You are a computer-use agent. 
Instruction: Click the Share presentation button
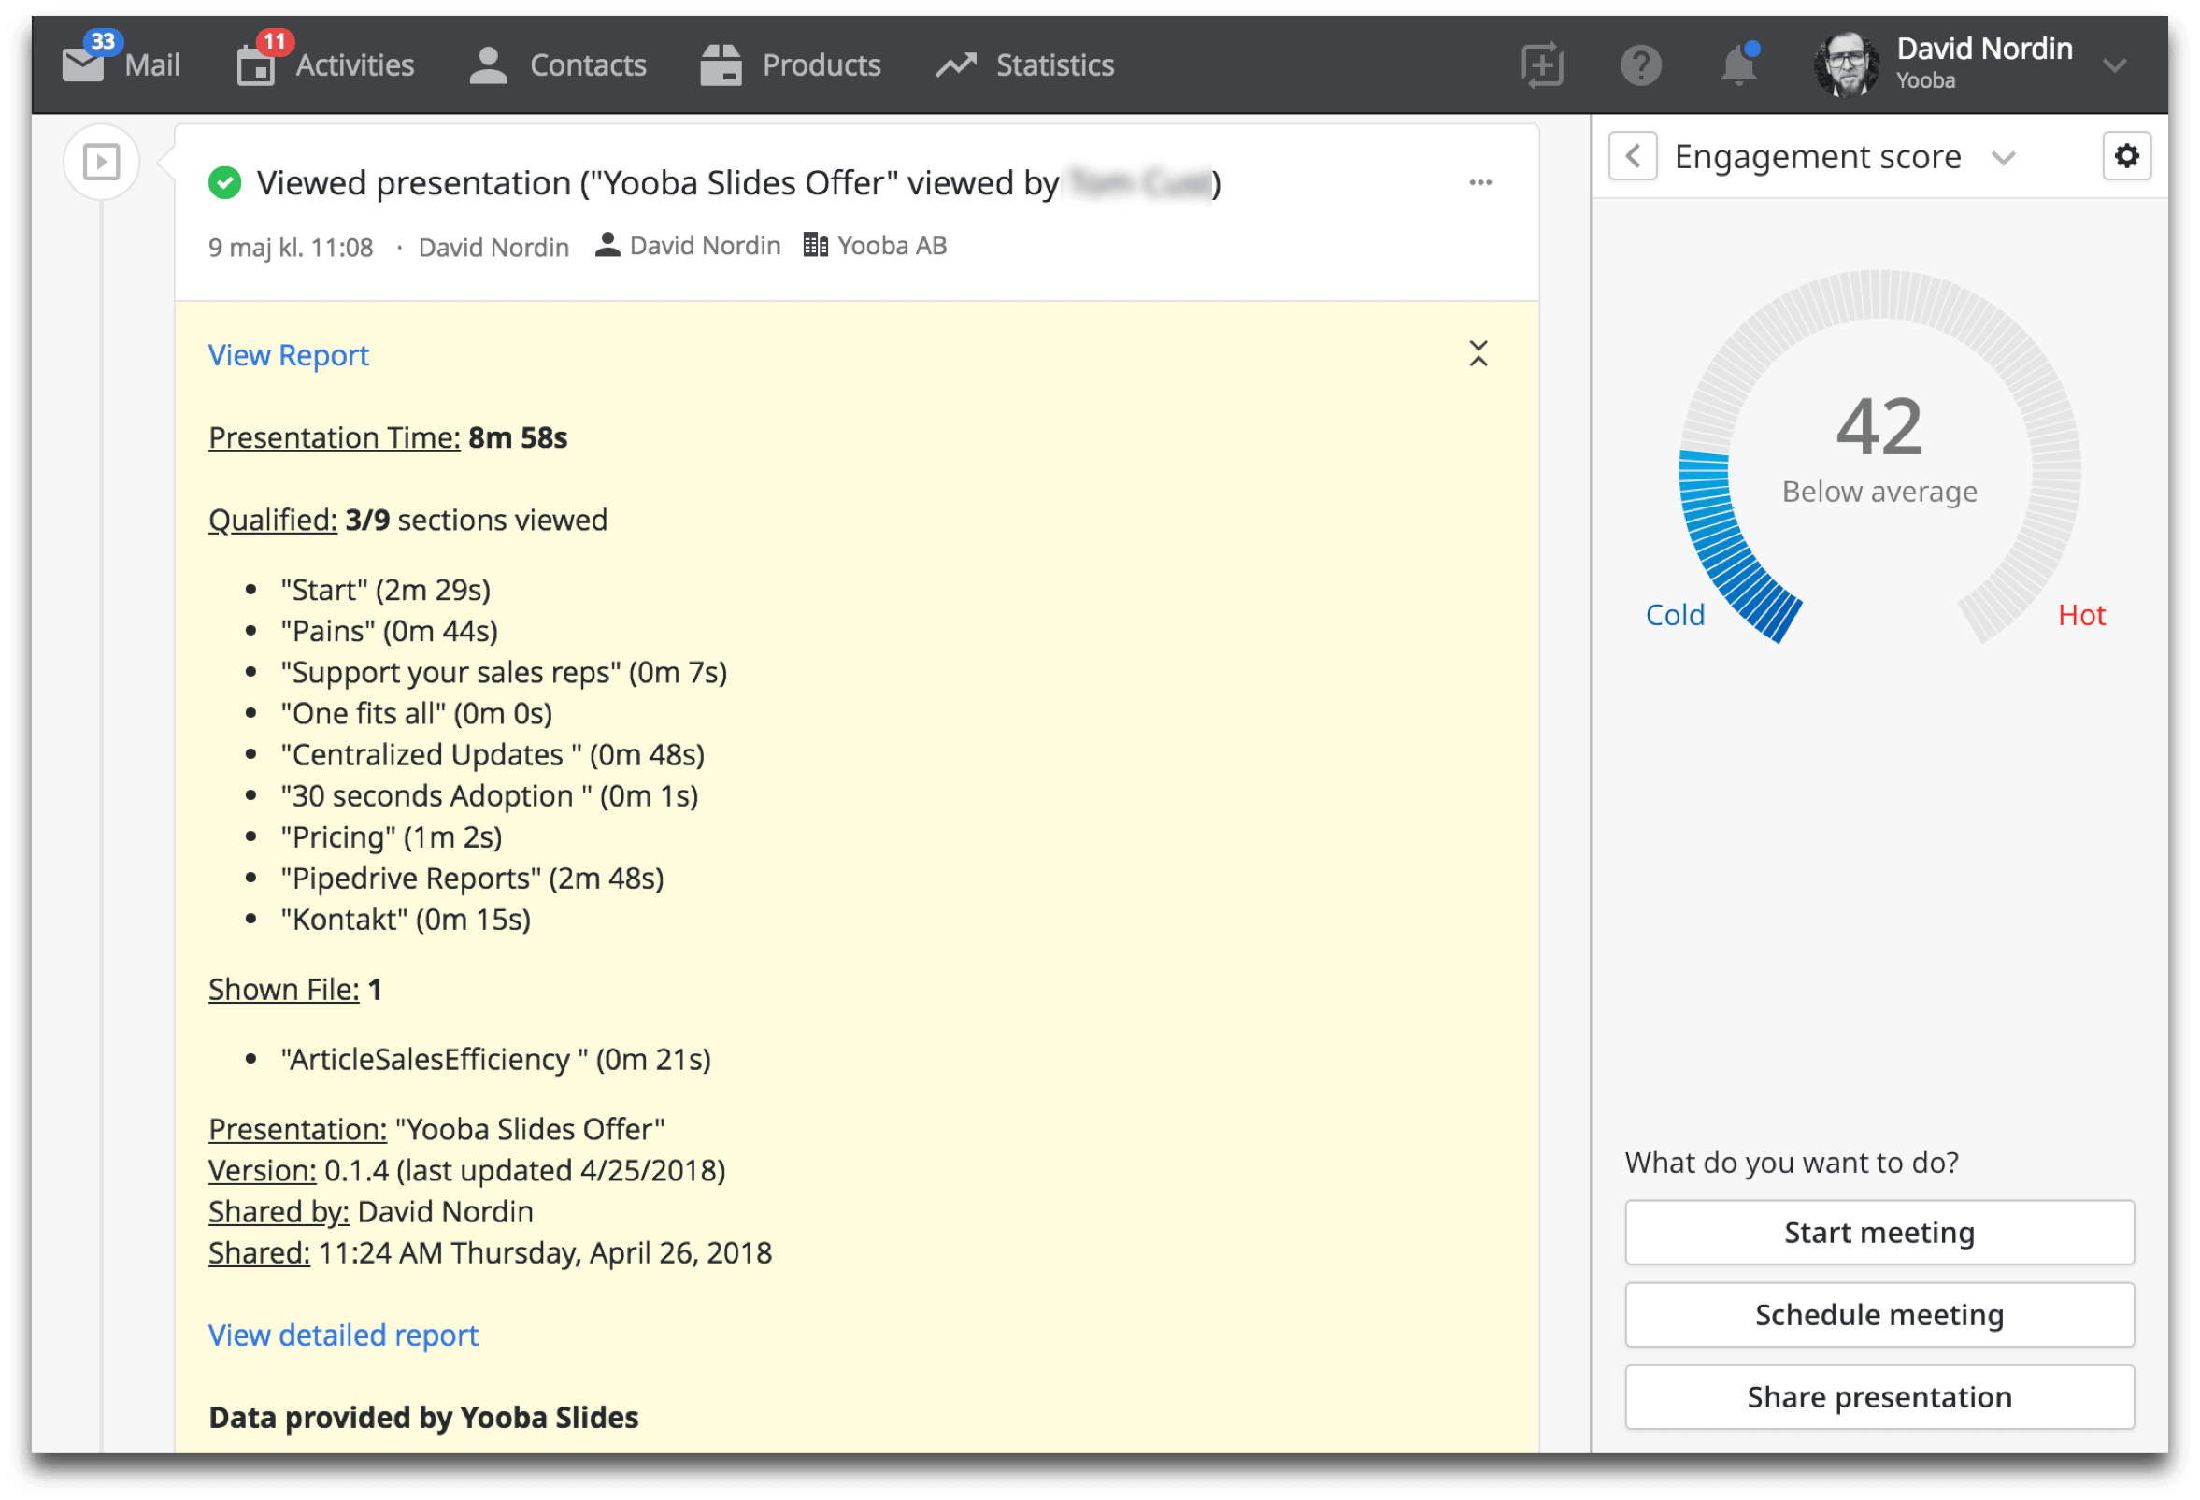tap(1879, 1397)
